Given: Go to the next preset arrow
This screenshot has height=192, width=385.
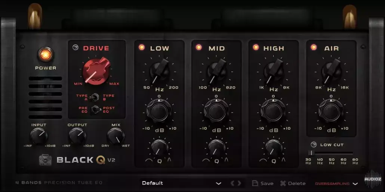Looking at the screenshot, I should pos(239,183).
